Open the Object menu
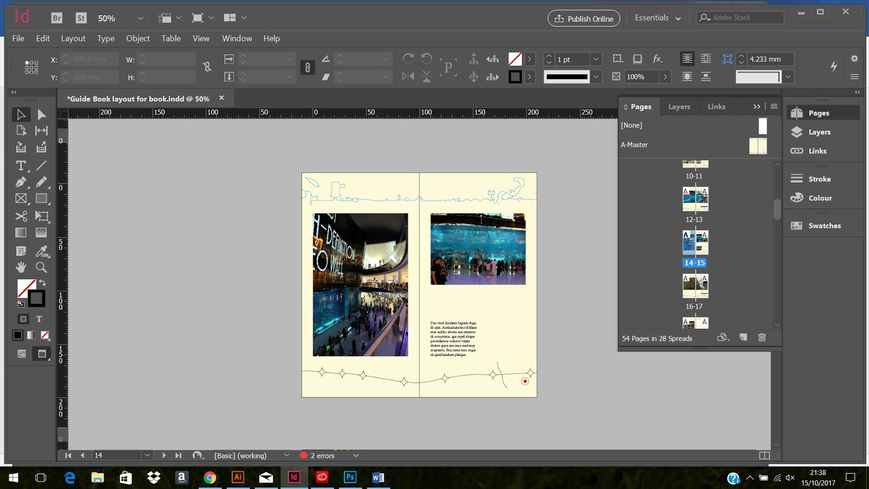The width and height of the screenshot is (869, 489). pos(137,39)
